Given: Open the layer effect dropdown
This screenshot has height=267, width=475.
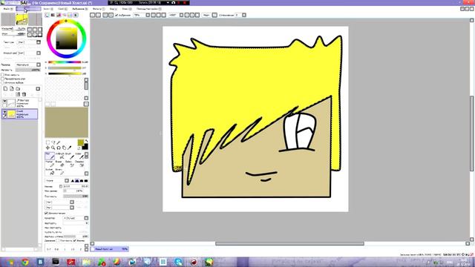Looking at the screenshot, I should tap(39, 53).
